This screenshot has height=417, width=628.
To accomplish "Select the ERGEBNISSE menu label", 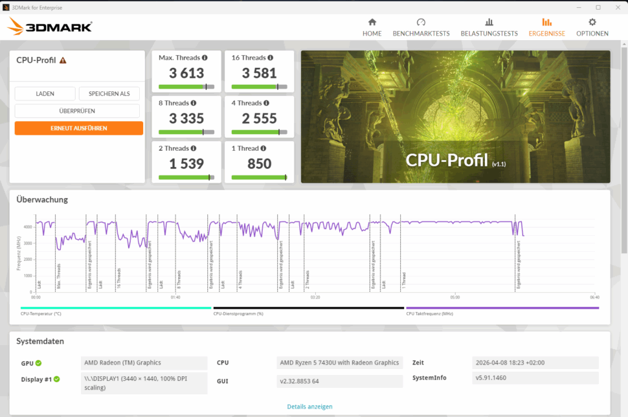I will [x=546, y=34].
